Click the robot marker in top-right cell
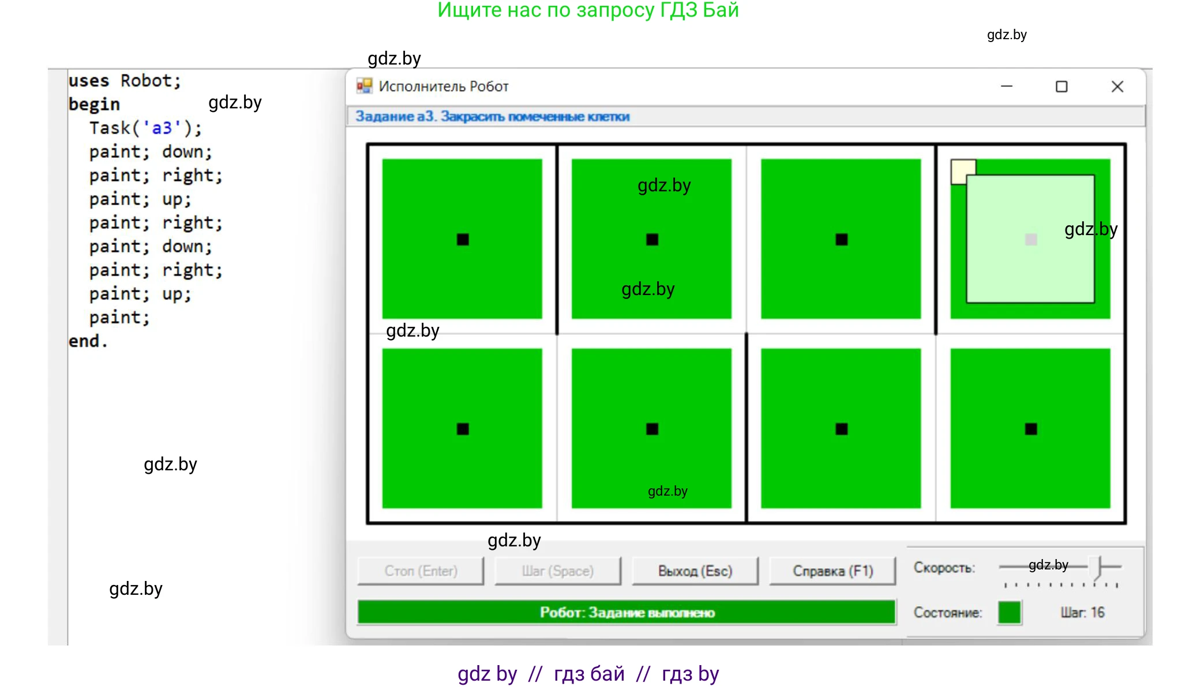 tap(1030, 239)
